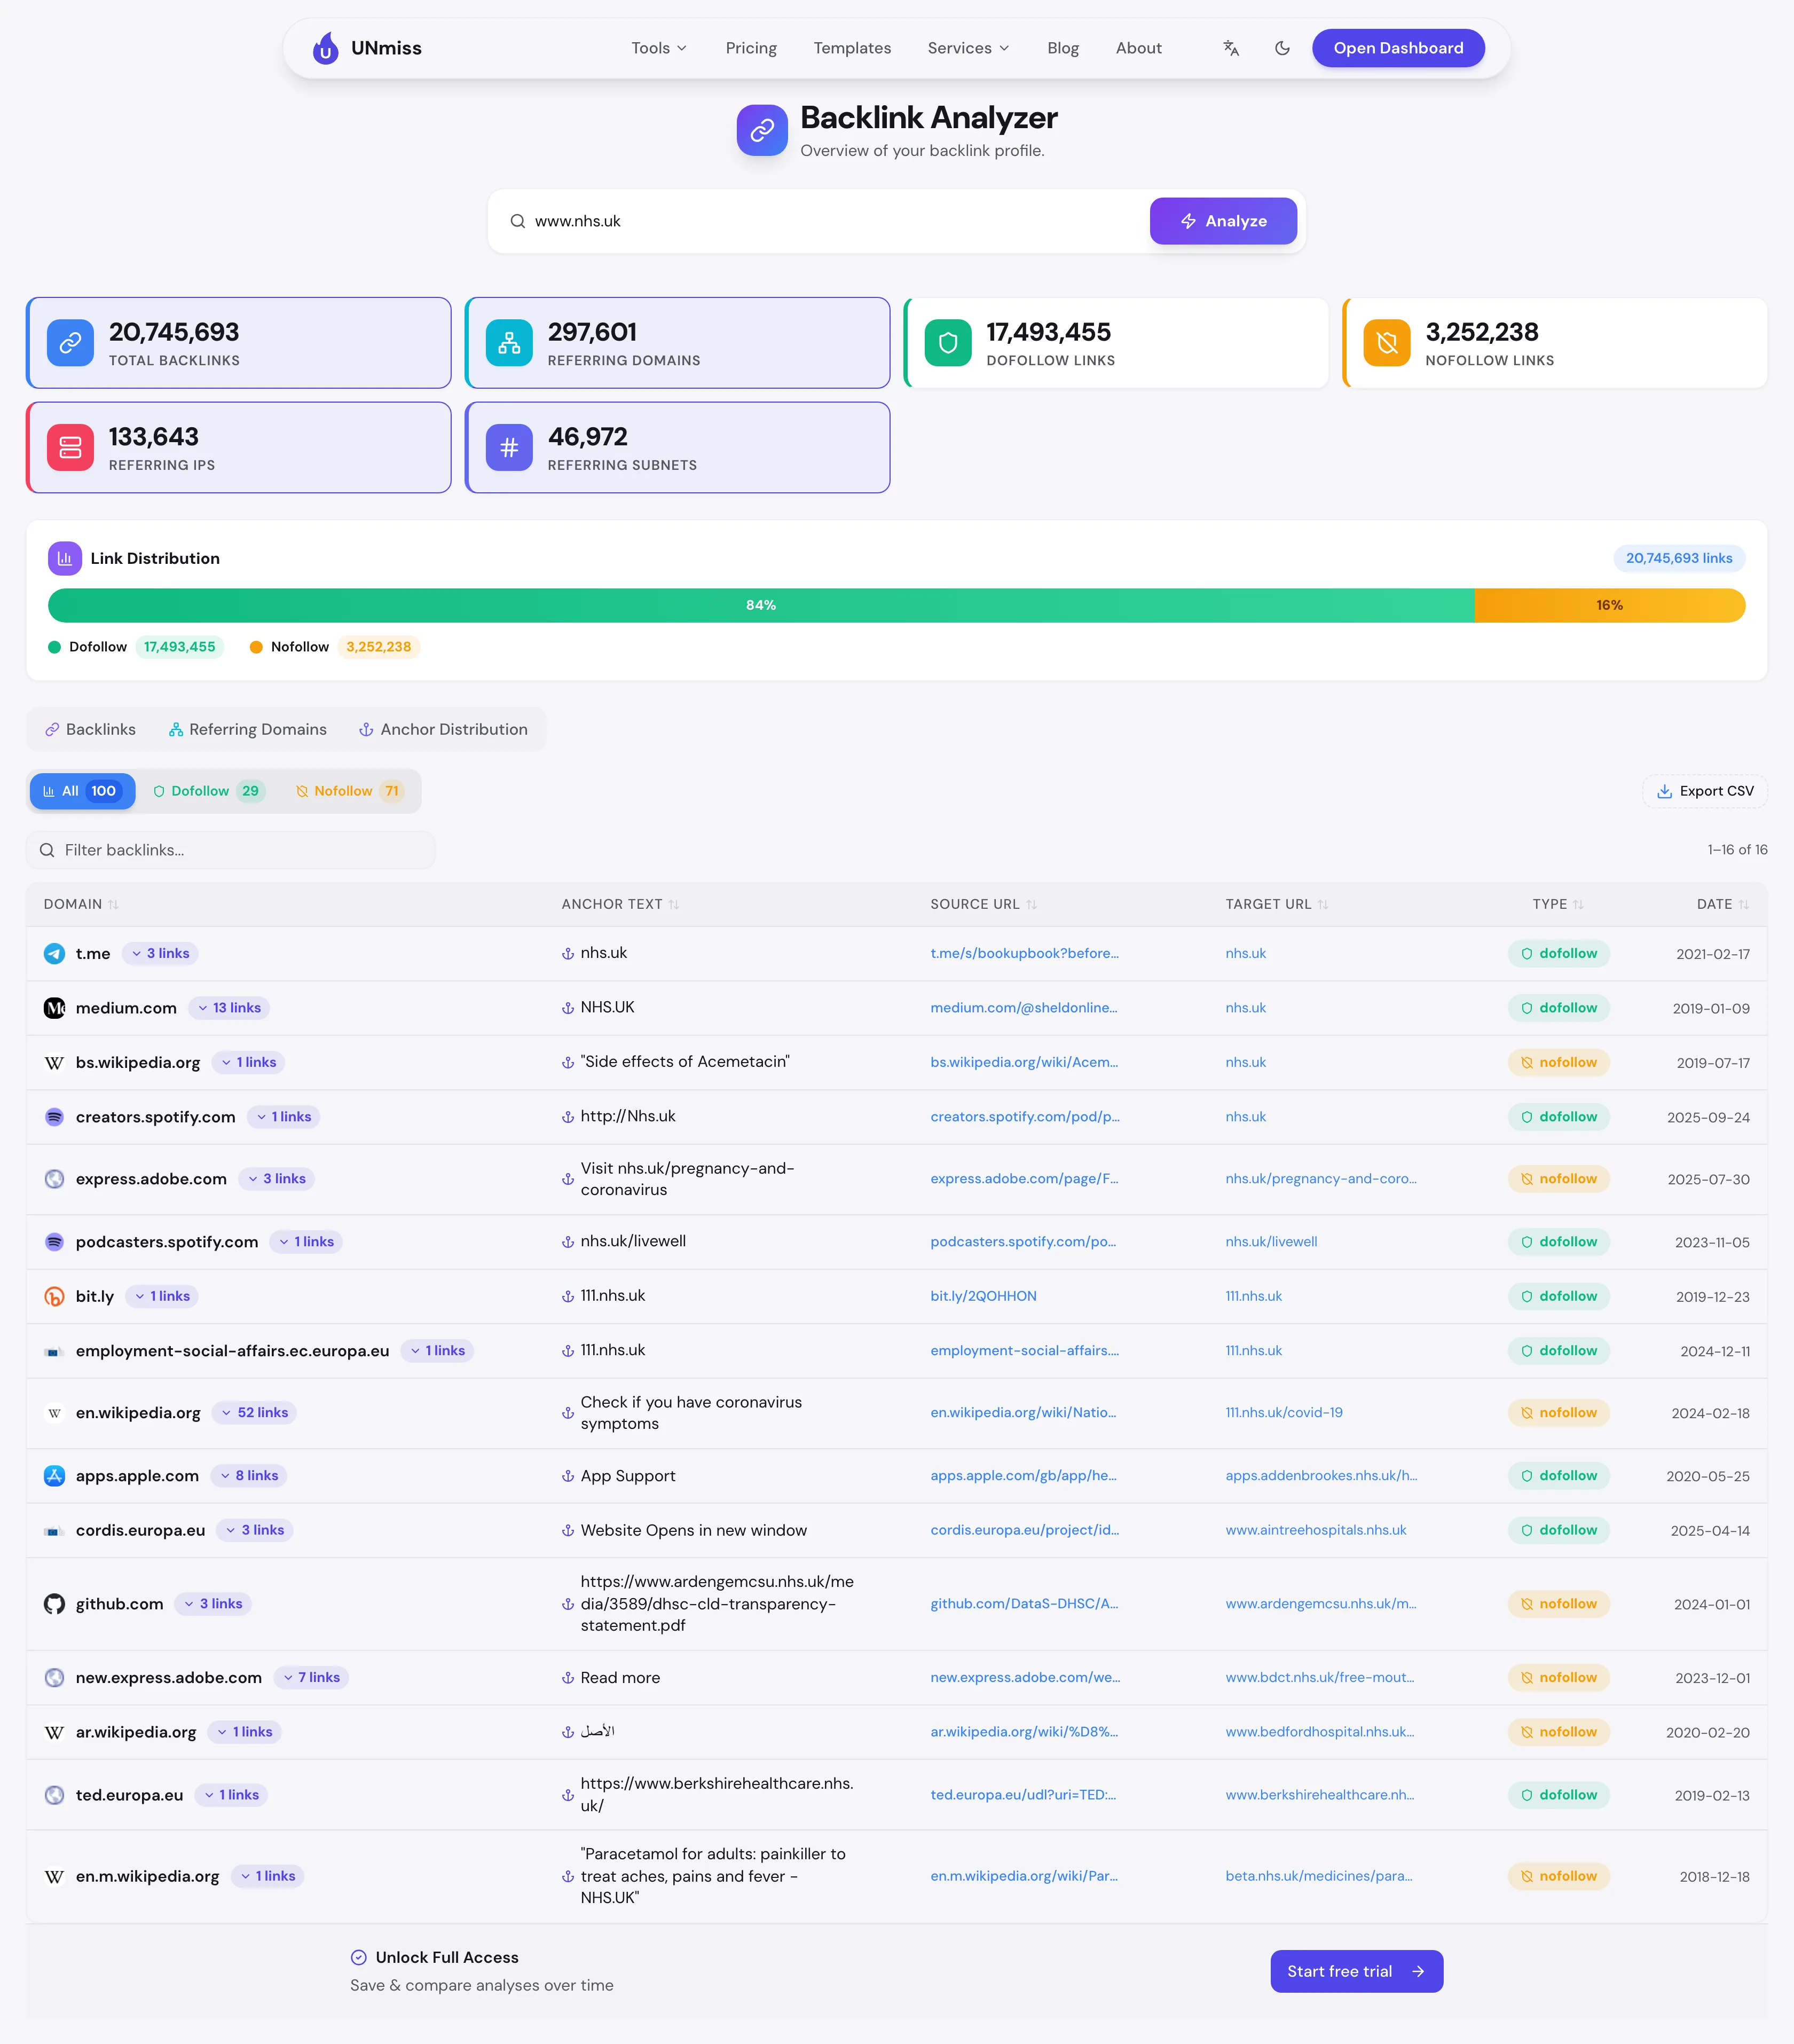Click the green 84% dofollow bar segment
This screenshot has width=1794, height=2044.
[761, 606]
